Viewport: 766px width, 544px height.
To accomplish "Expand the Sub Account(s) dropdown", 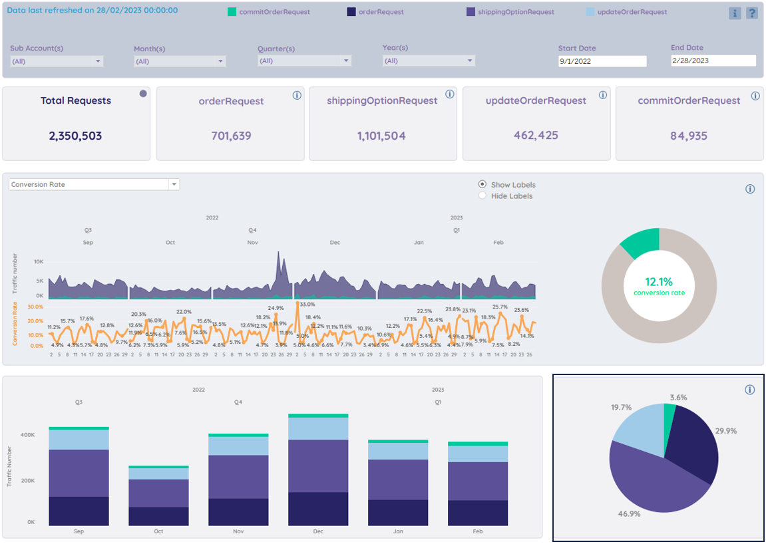I will (x=57, y=62).
